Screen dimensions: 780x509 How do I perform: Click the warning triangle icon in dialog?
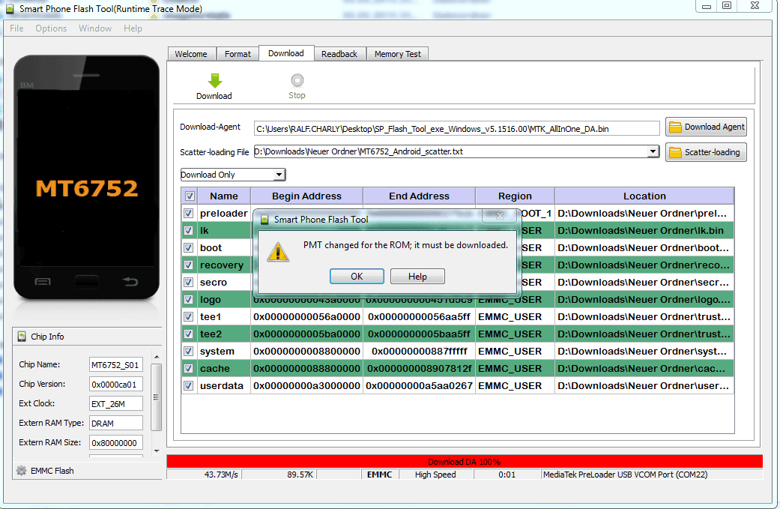(278, 252)
